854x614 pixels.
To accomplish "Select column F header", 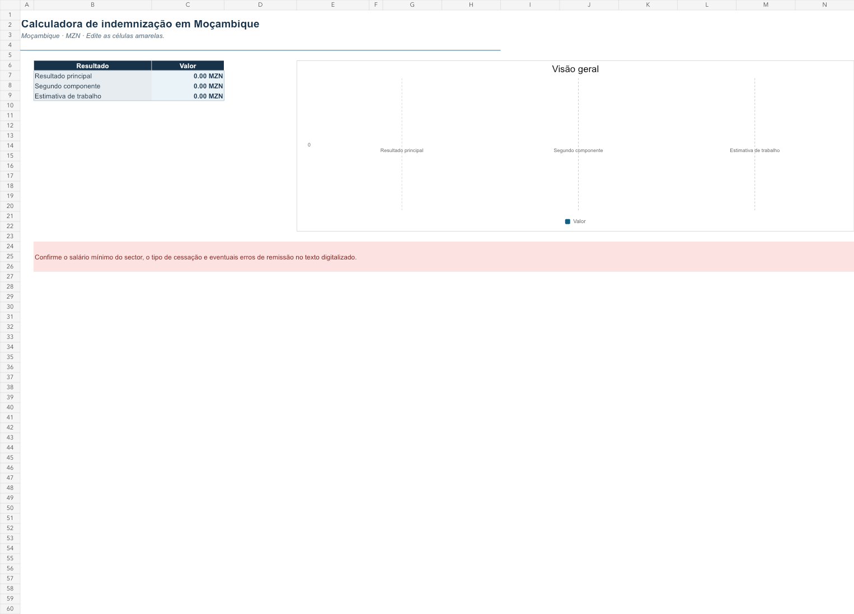I will (376, 5).
